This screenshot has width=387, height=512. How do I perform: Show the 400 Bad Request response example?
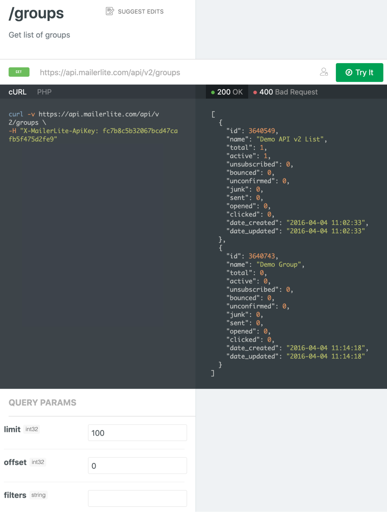pos(288,92)
